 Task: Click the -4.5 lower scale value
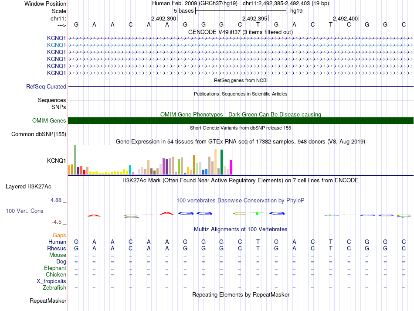57,222
